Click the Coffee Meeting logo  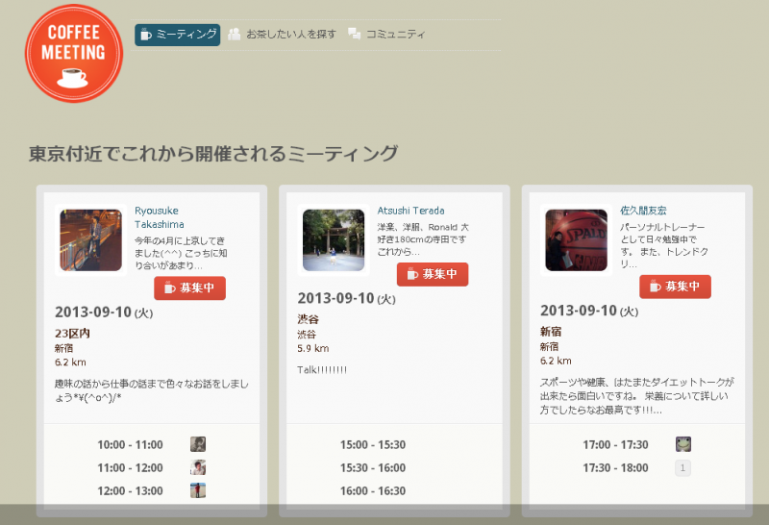pos(73,54)
